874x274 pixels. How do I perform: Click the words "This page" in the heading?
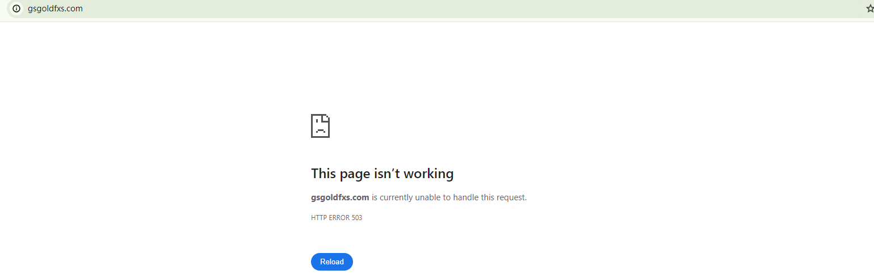(341, 174)
